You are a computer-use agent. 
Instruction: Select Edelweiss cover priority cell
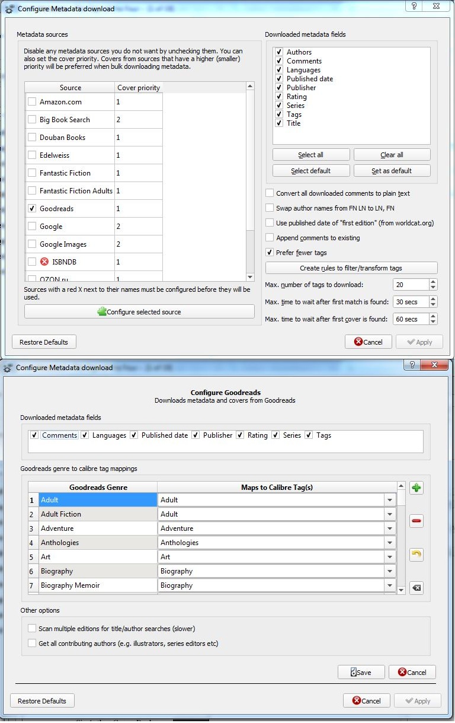point(139,155)
